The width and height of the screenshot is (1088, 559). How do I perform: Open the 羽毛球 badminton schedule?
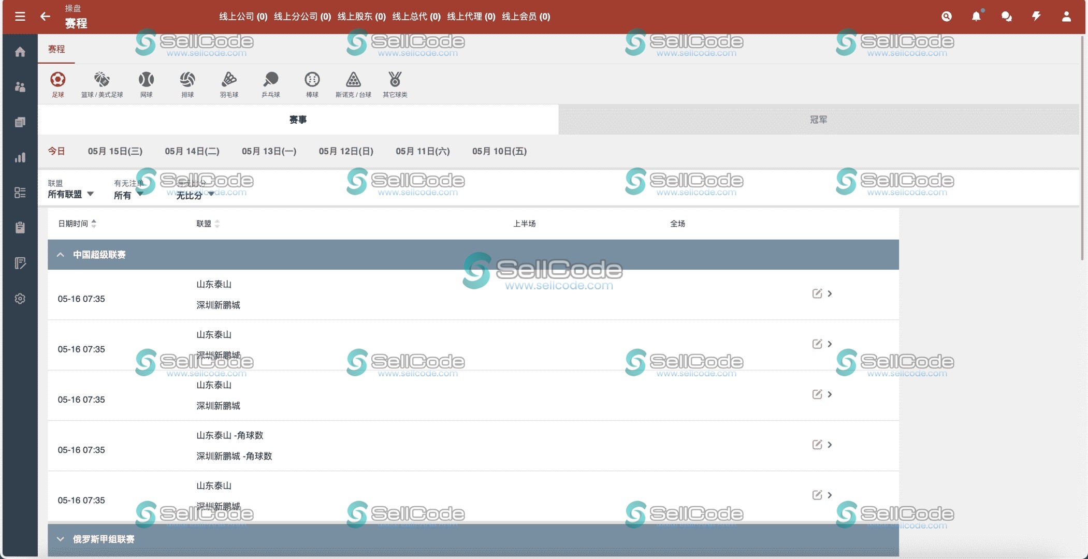tap(228, 83)
